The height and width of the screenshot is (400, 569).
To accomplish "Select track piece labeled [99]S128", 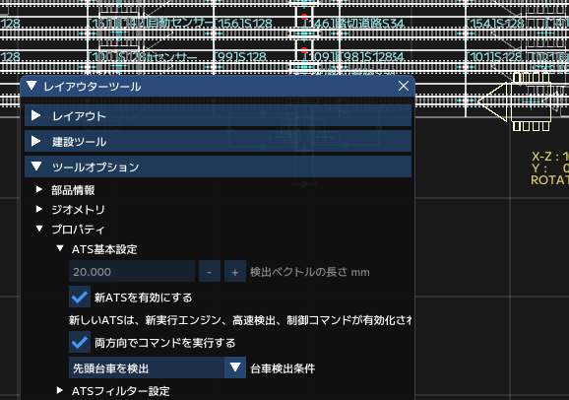I will click(240, 57).
